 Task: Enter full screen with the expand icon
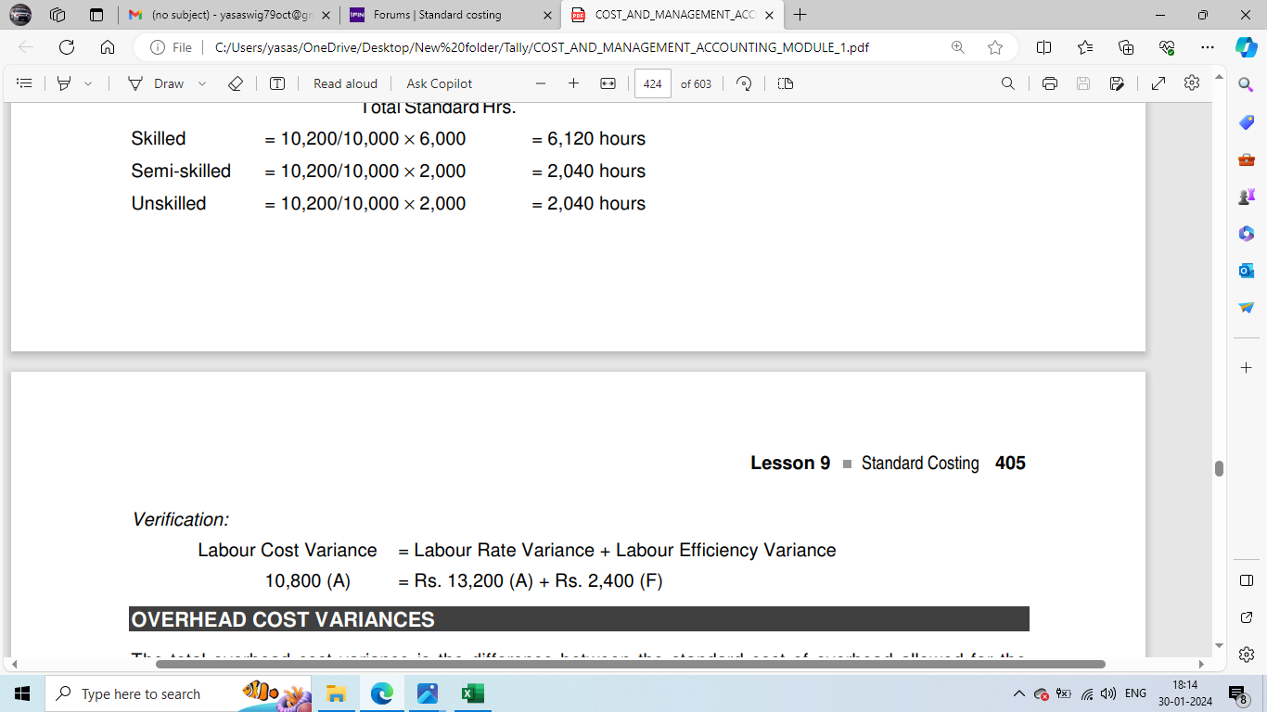pos(1158,83)
